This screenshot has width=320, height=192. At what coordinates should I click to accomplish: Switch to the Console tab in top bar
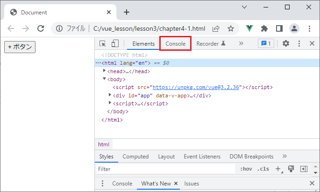[175, 43]
